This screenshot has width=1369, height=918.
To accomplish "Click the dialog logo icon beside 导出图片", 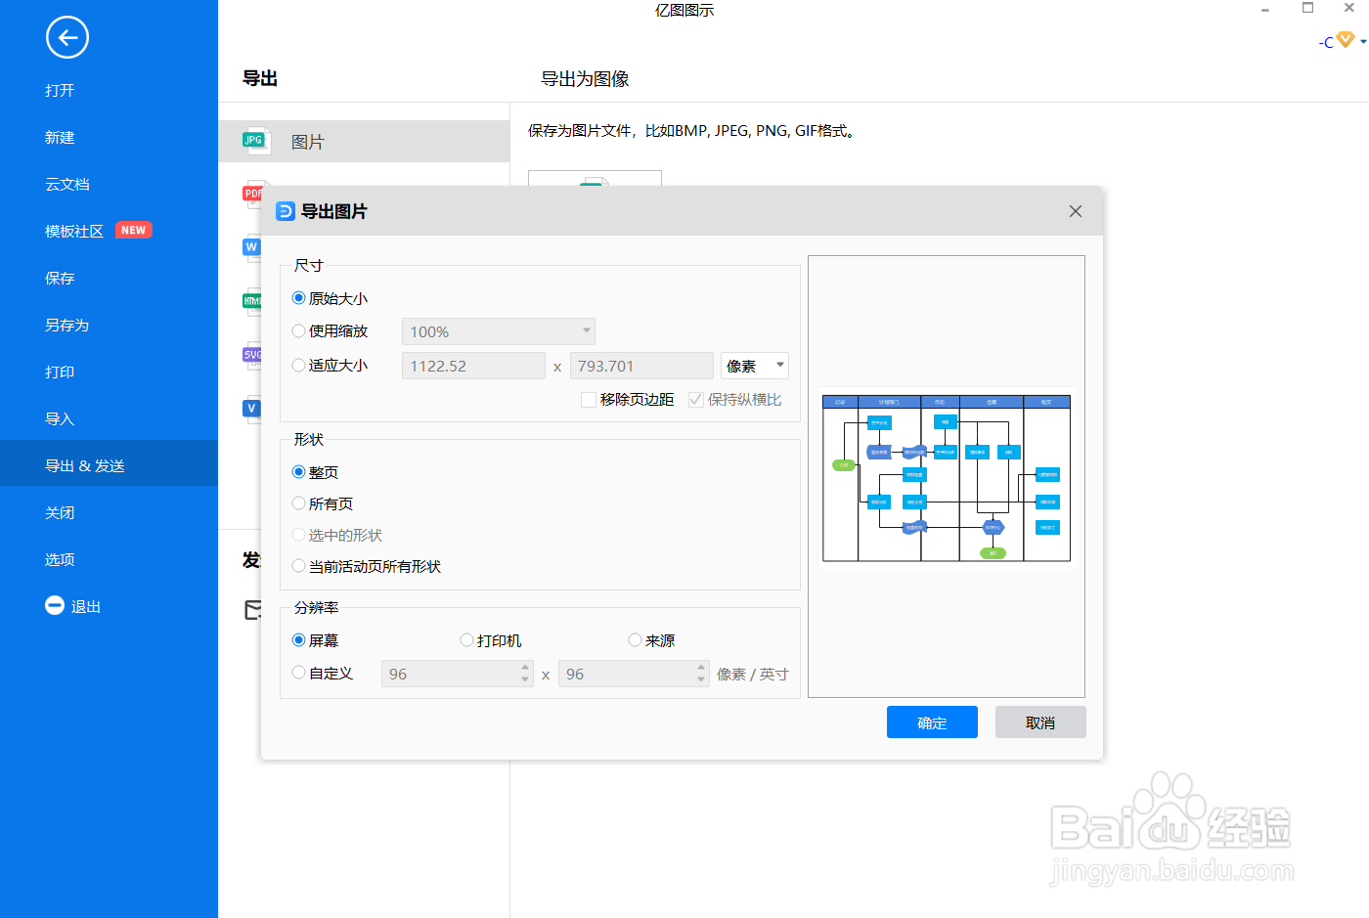I will click(x=286, y=211).
